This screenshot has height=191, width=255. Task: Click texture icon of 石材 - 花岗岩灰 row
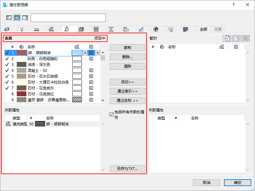[91, 88]
